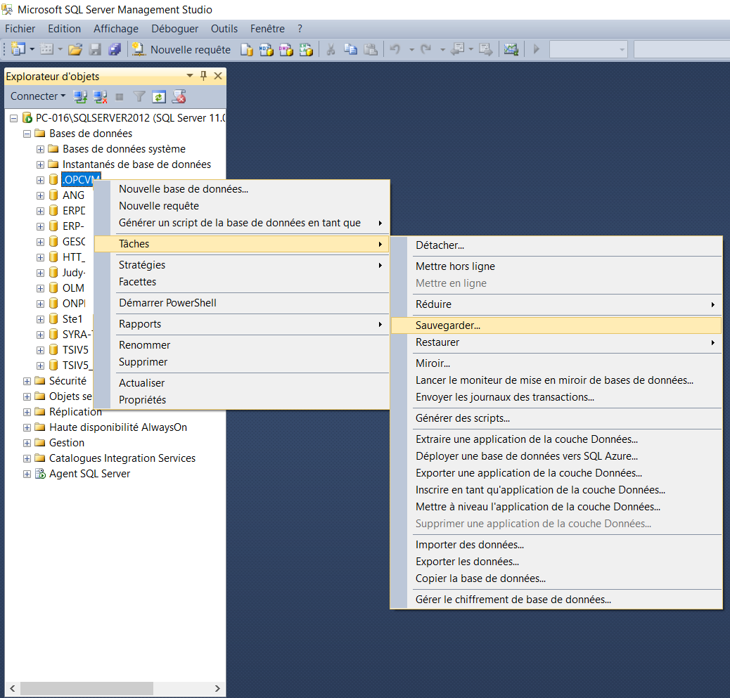730x698 pixels.
Task: Click the Add New Item toolbar icon
Action: 46,49
